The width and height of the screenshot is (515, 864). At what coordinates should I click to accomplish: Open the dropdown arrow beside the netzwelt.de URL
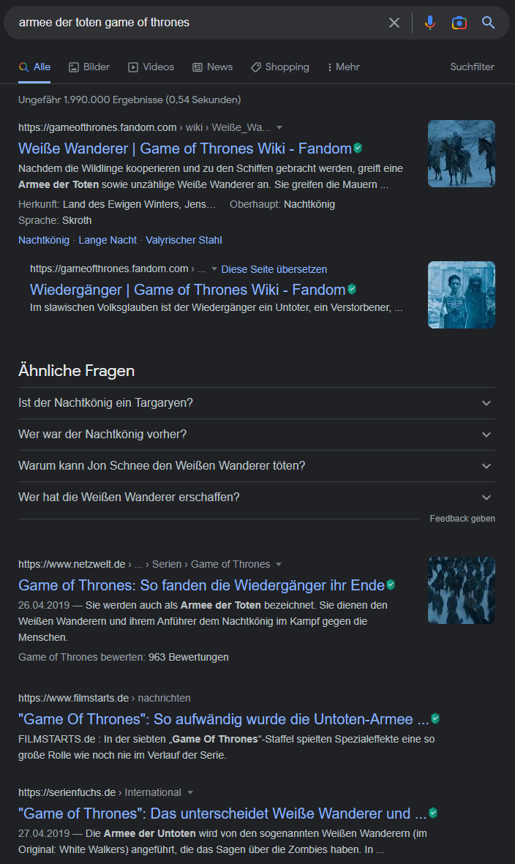point(279,564)
